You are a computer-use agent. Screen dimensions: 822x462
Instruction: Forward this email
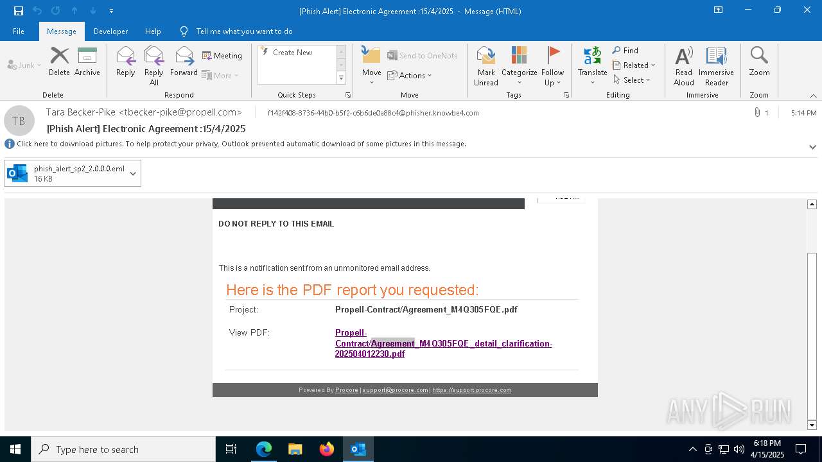point(184,62)
